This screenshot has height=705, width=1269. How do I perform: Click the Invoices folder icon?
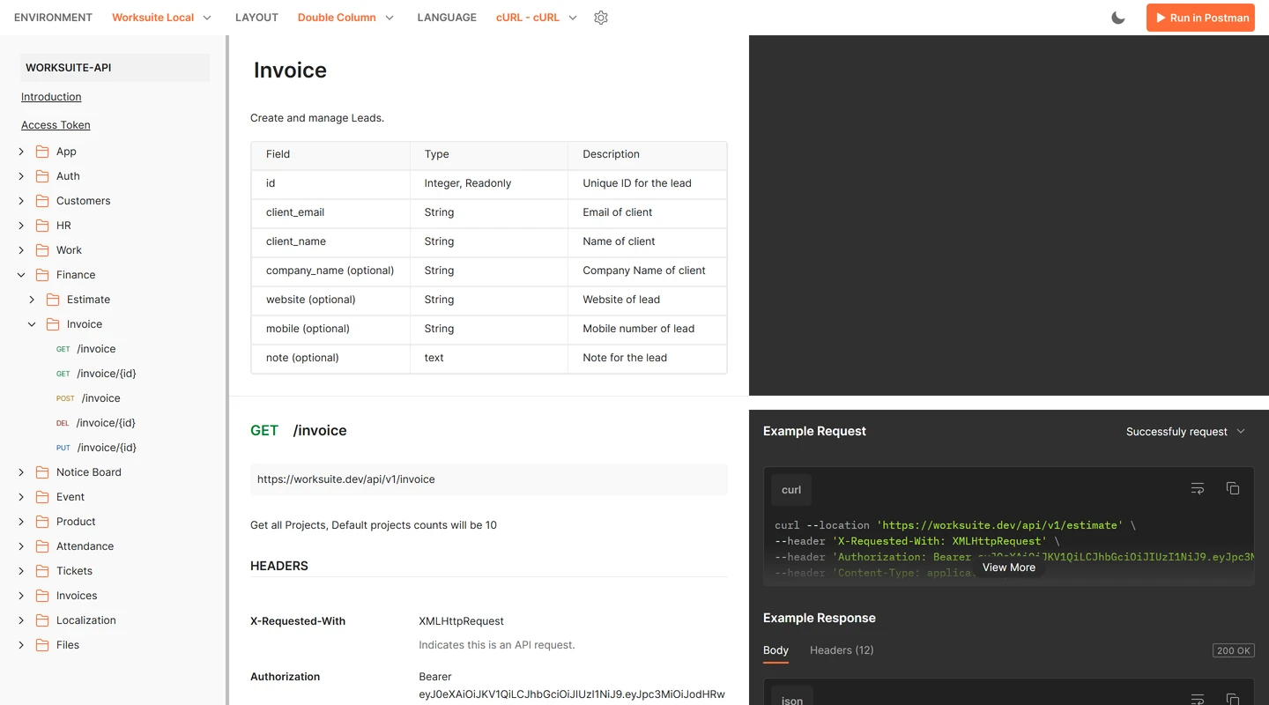tap(42, 596)
